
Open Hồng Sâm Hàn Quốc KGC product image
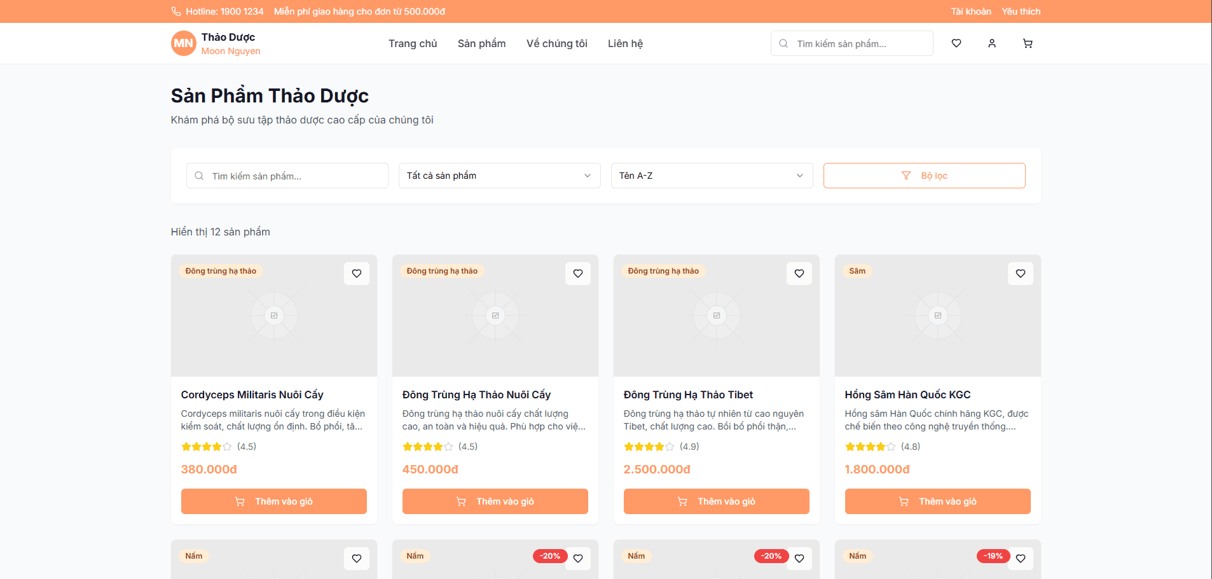938,316
